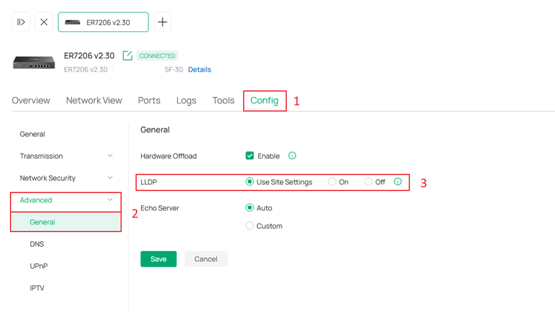Expand the Transmission section chevron
The width and height of the screenshot is (555, 312).
(x=110, y=156)
